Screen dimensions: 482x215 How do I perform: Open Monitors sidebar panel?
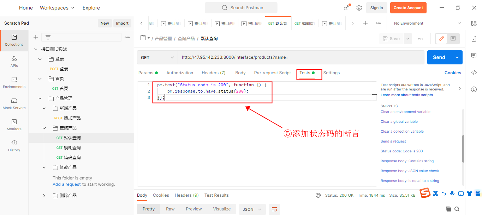[14, 125]
